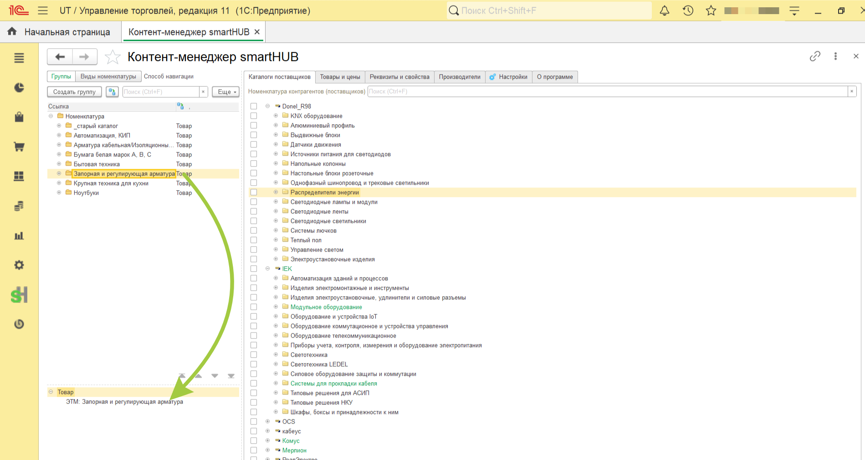Open the shopping cart section in sidebar
Screen dimensions: 865x460
tap(19, 147)
